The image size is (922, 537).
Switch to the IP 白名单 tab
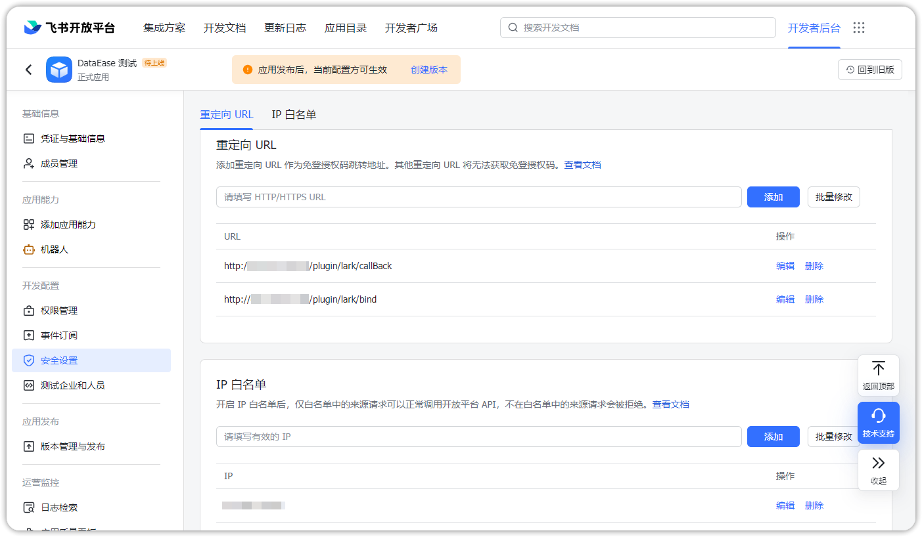(x=294, y=114)
